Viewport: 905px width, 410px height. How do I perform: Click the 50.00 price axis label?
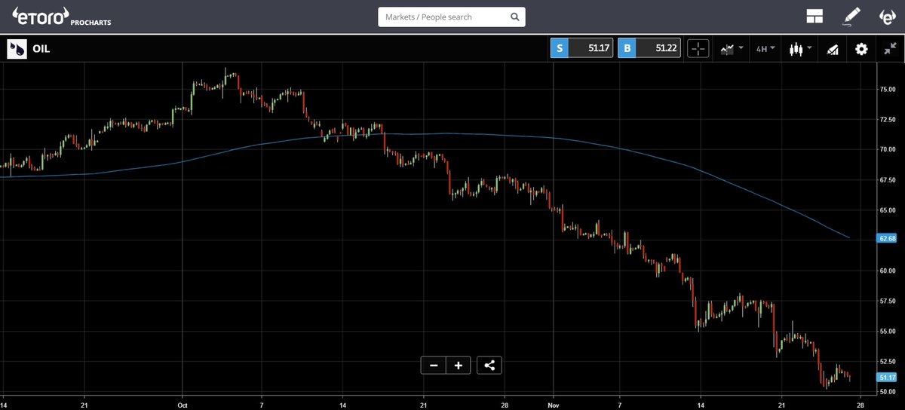click(887, 391)
